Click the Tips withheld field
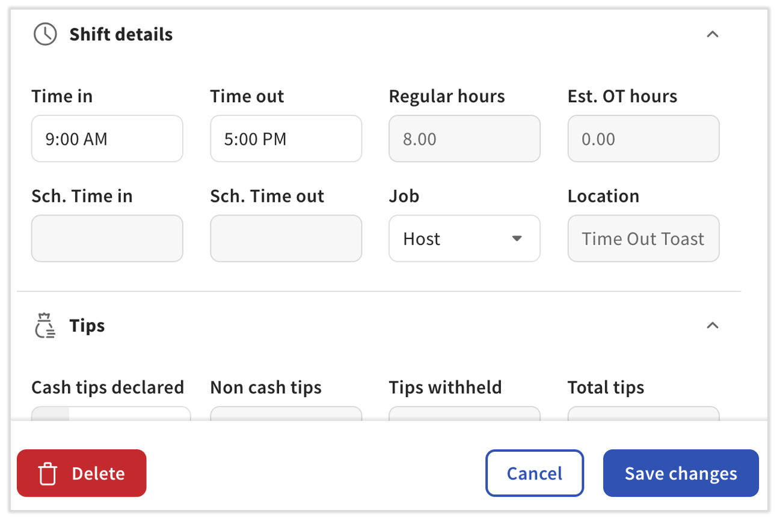 [464, 416]
